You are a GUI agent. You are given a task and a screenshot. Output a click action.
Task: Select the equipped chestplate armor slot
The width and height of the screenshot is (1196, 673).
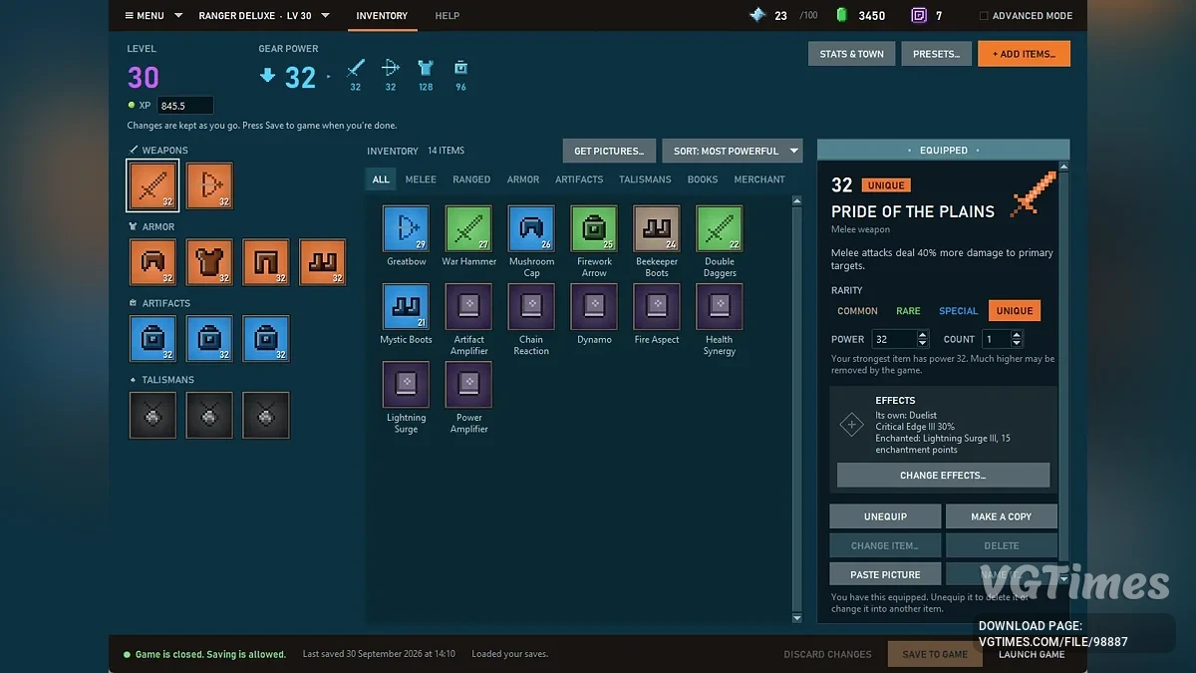click(x=209, y=262)
